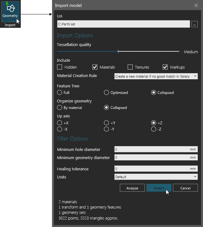This screenshot has height=227, width=203.
Task: Open file browser with ellipsis button
Action: point(194,24)
